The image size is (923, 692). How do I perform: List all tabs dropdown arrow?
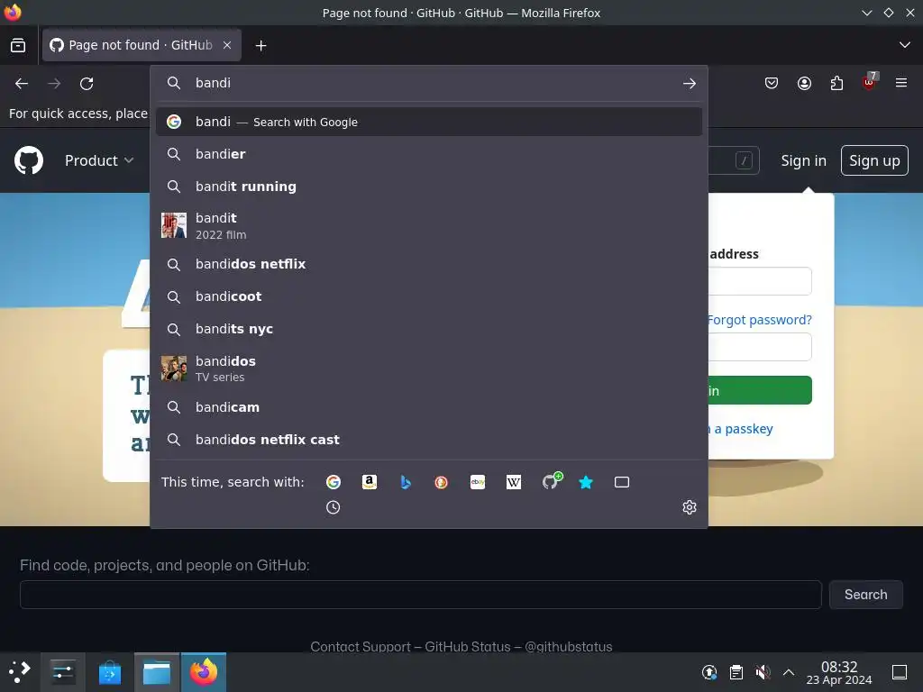point(905,45)
